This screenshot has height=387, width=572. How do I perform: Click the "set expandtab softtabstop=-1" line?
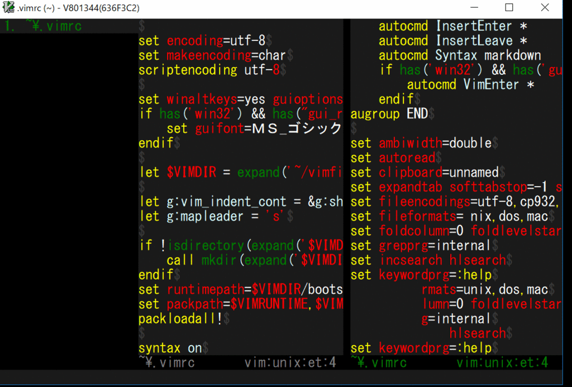pos(456,187)
